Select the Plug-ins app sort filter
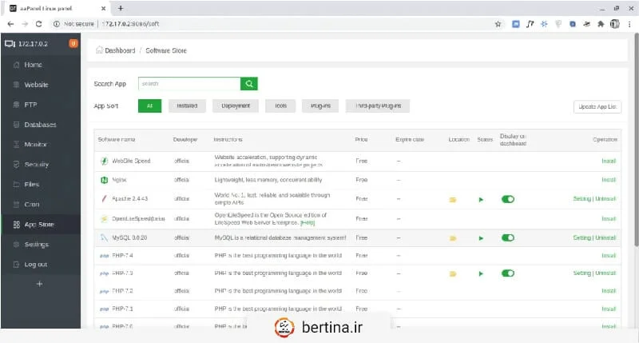Screen dimensions: 639x343 [320, 106]
